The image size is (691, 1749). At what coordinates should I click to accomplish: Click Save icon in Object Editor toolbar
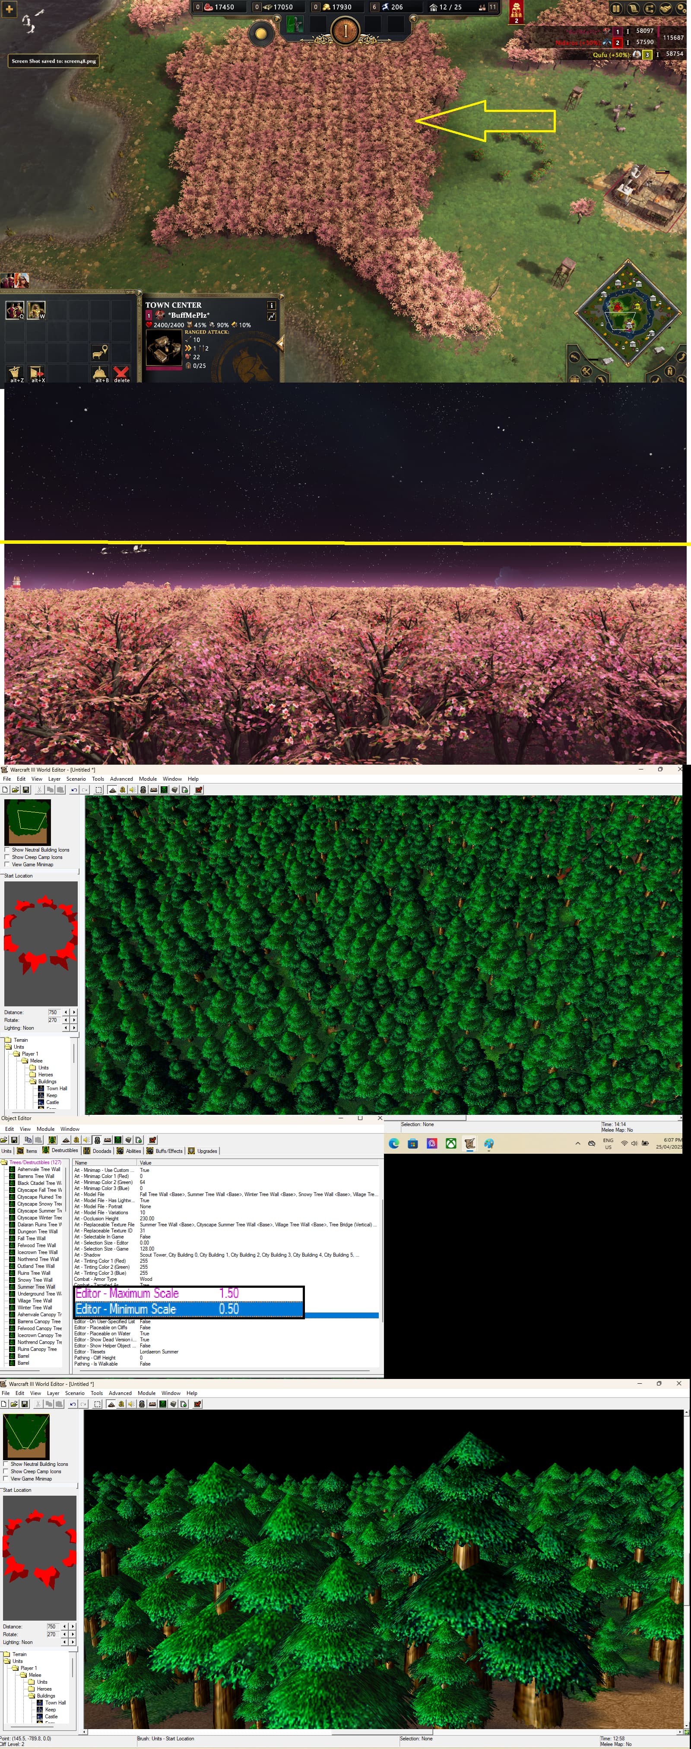[14, 1140]
